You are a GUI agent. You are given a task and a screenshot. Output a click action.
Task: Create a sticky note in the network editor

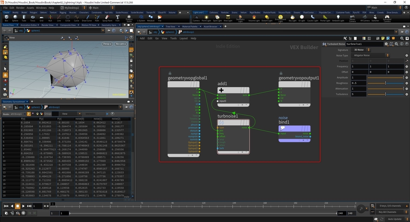383,38
